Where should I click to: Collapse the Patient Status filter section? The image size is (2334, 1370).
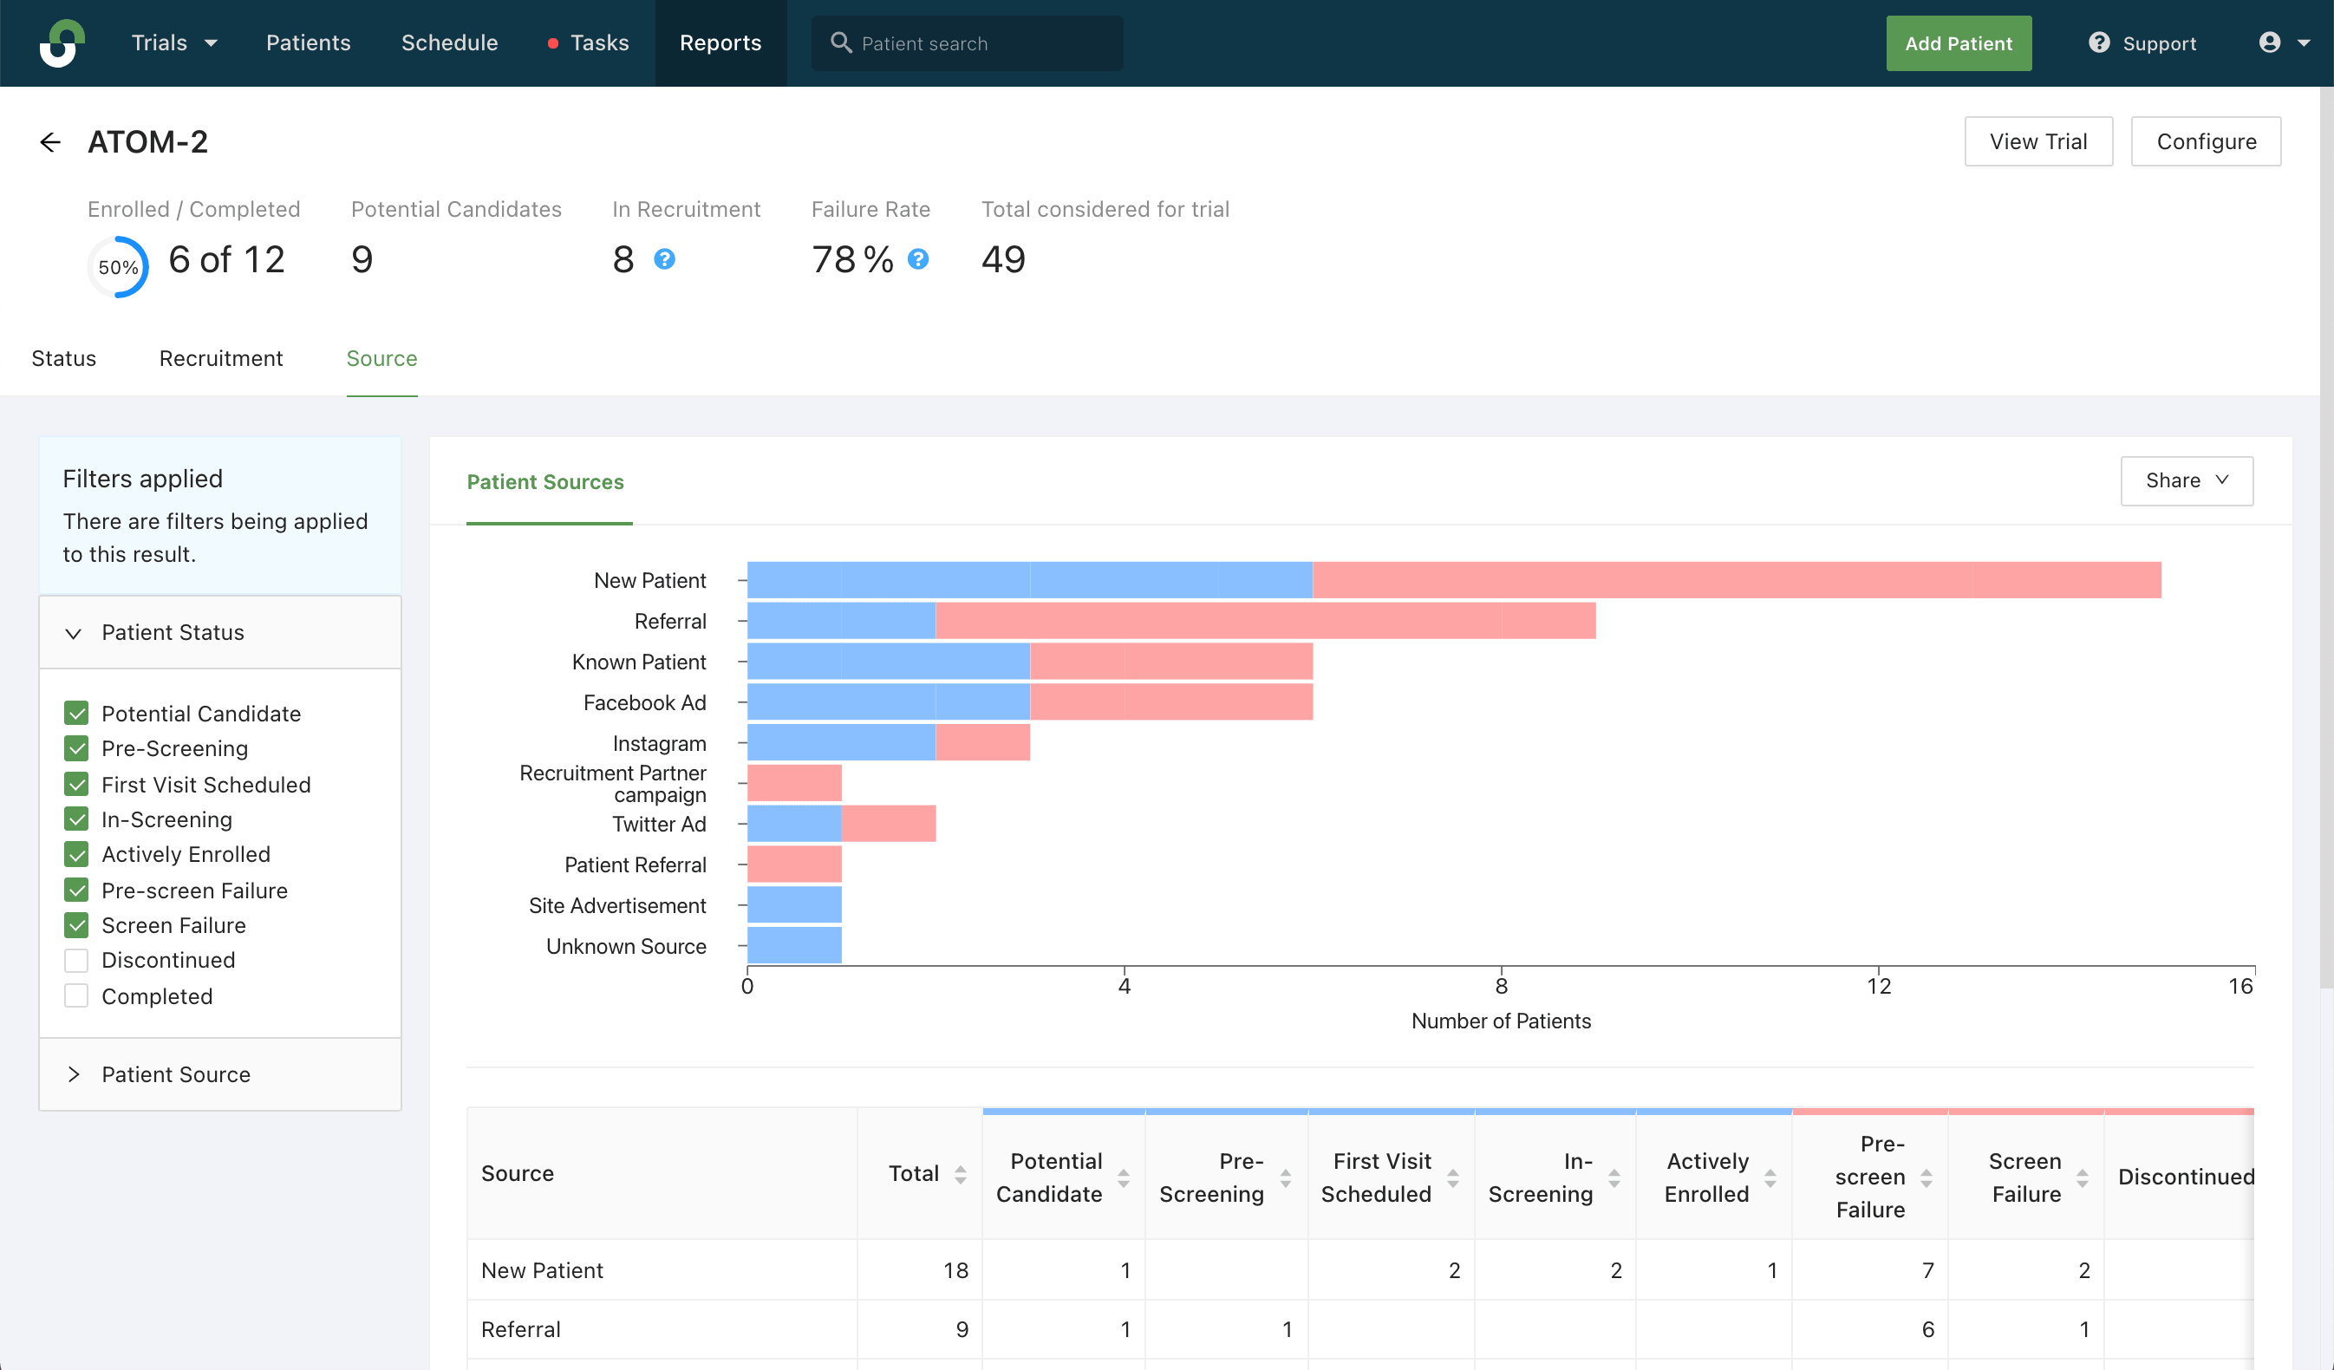(x=220, y=633)
